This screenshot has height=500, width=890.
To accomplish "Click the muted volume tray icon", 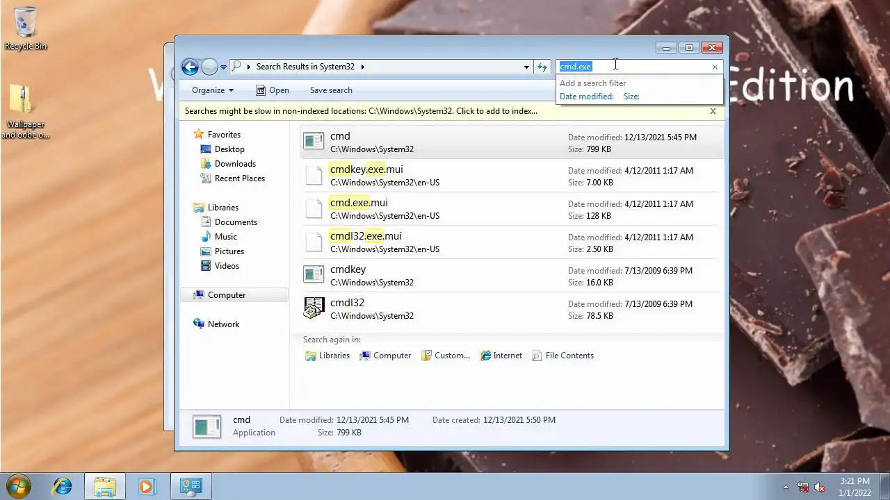I will point(820,487).
